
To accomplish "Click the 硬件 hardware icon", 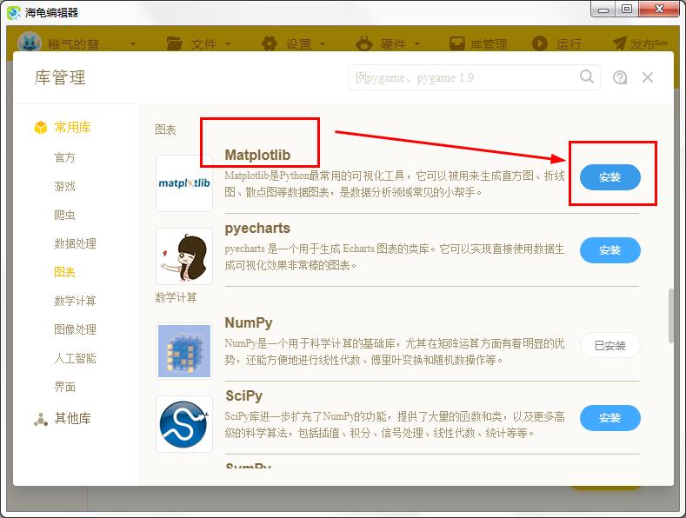I will click(x=364, y=43).
